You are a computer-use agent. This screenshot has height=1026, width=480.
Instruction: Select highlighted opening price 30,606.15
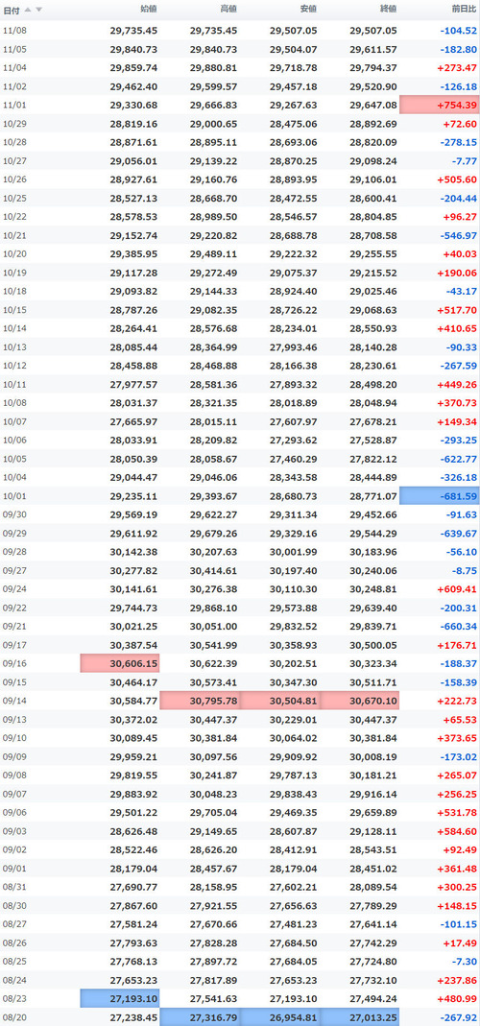120,663
